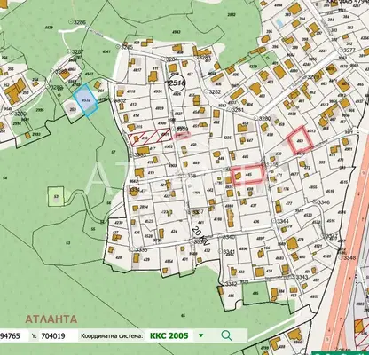Click the Координатна система label
The width and height of the screenshot is (369, 355).
pos(112,336)
